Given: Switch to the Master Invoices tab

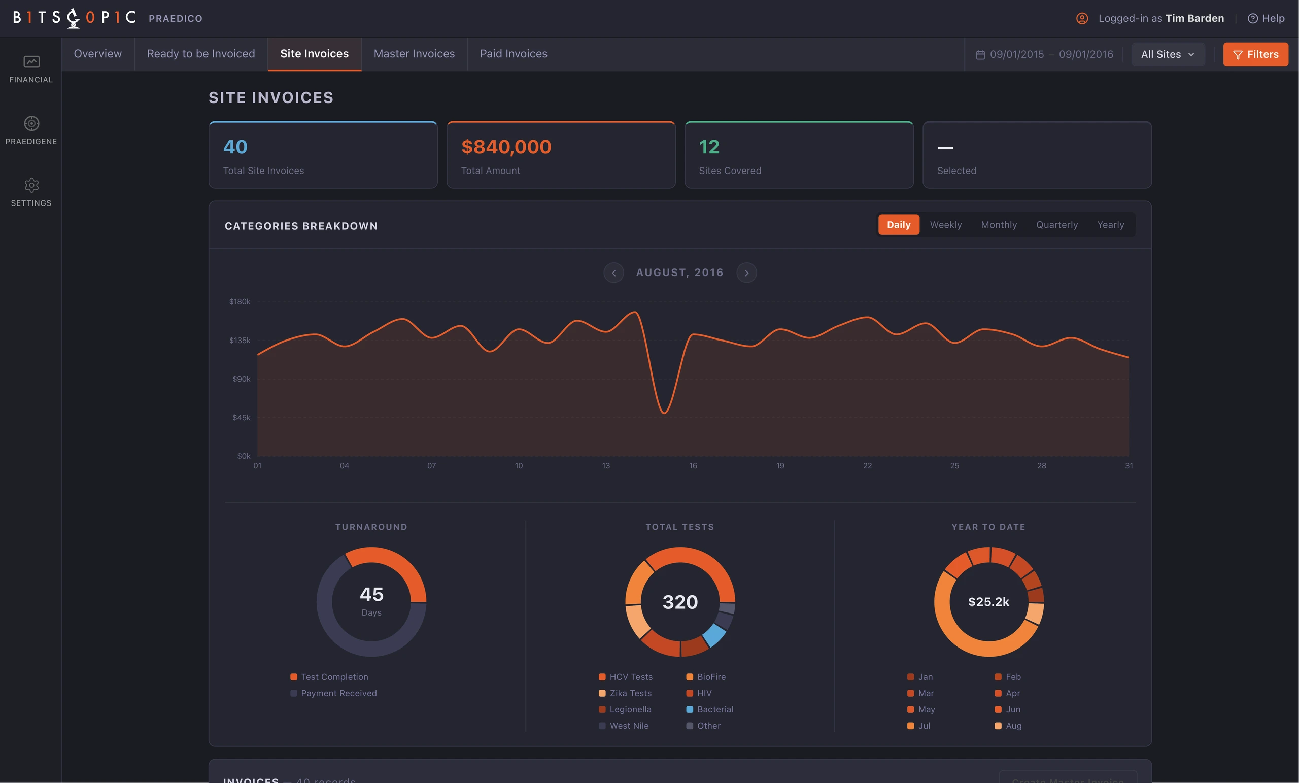Looking at the screenshot, I should click(x=414, y=54).
